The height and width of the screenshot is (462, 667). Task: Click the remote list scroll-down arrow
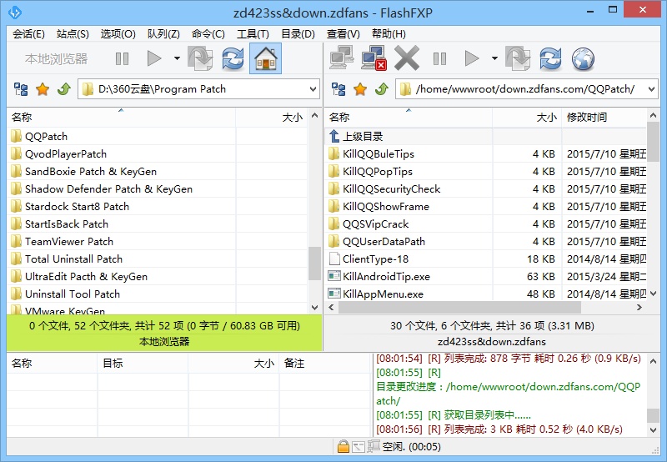tap(653, 294)
